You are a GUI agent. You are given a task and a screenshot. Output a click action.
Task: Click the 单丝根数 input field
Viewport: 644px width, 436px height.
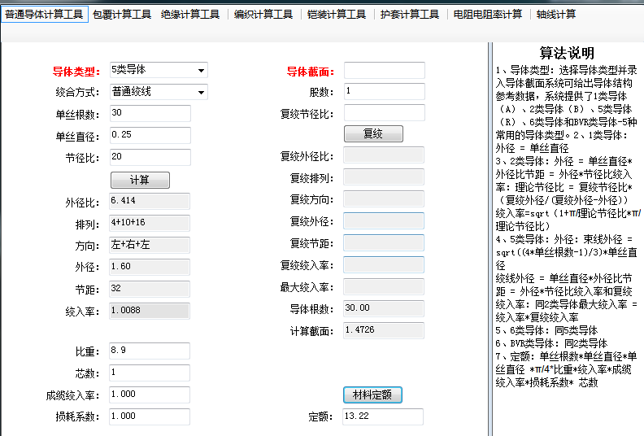pyautogui.click(x=150, y=114)
